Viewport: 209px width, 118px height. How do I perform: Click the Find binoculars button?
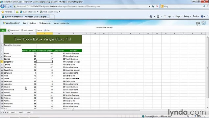click(x=47, y=30)
